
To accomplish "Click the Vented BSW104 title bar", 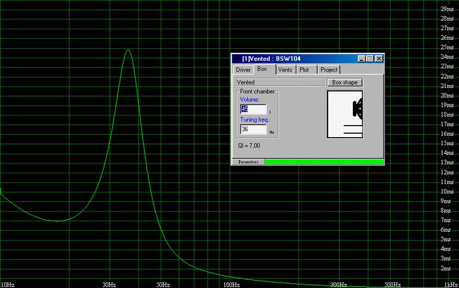I will pos(298,59).
